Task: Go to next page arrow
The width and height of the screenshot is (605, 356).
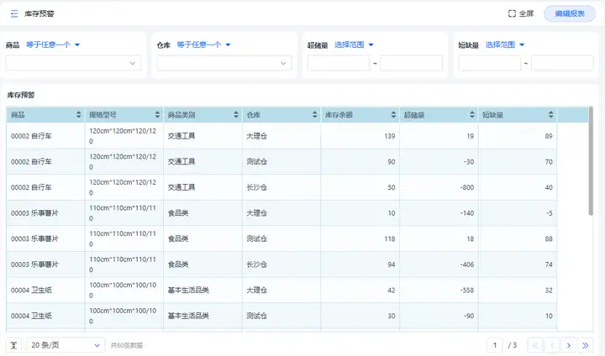Action: click(x=569, y=345)
